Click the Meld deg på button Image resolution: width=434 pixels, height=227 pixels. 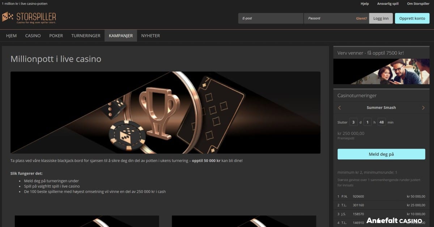(381, 154)
